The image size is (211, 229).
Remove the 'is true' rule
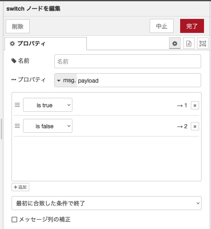(x=195, y=105)
